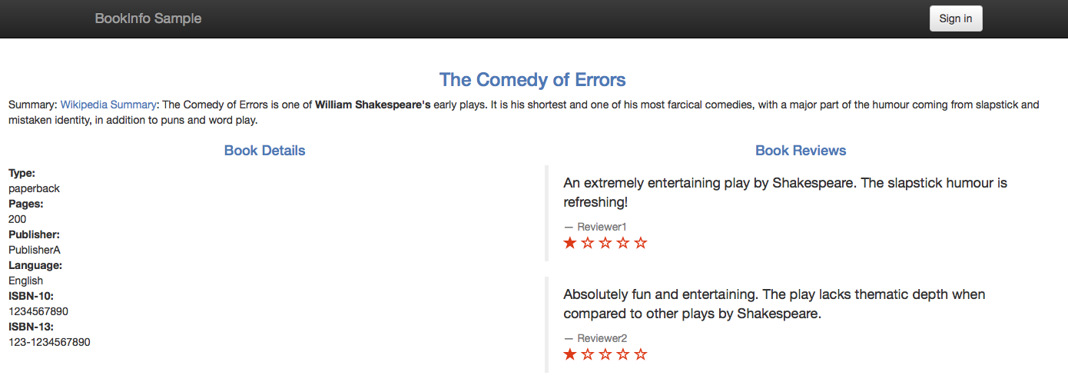Click the bold William Shakespeare's text
This screenshot has width=1068, height=392.
[373, 105]
